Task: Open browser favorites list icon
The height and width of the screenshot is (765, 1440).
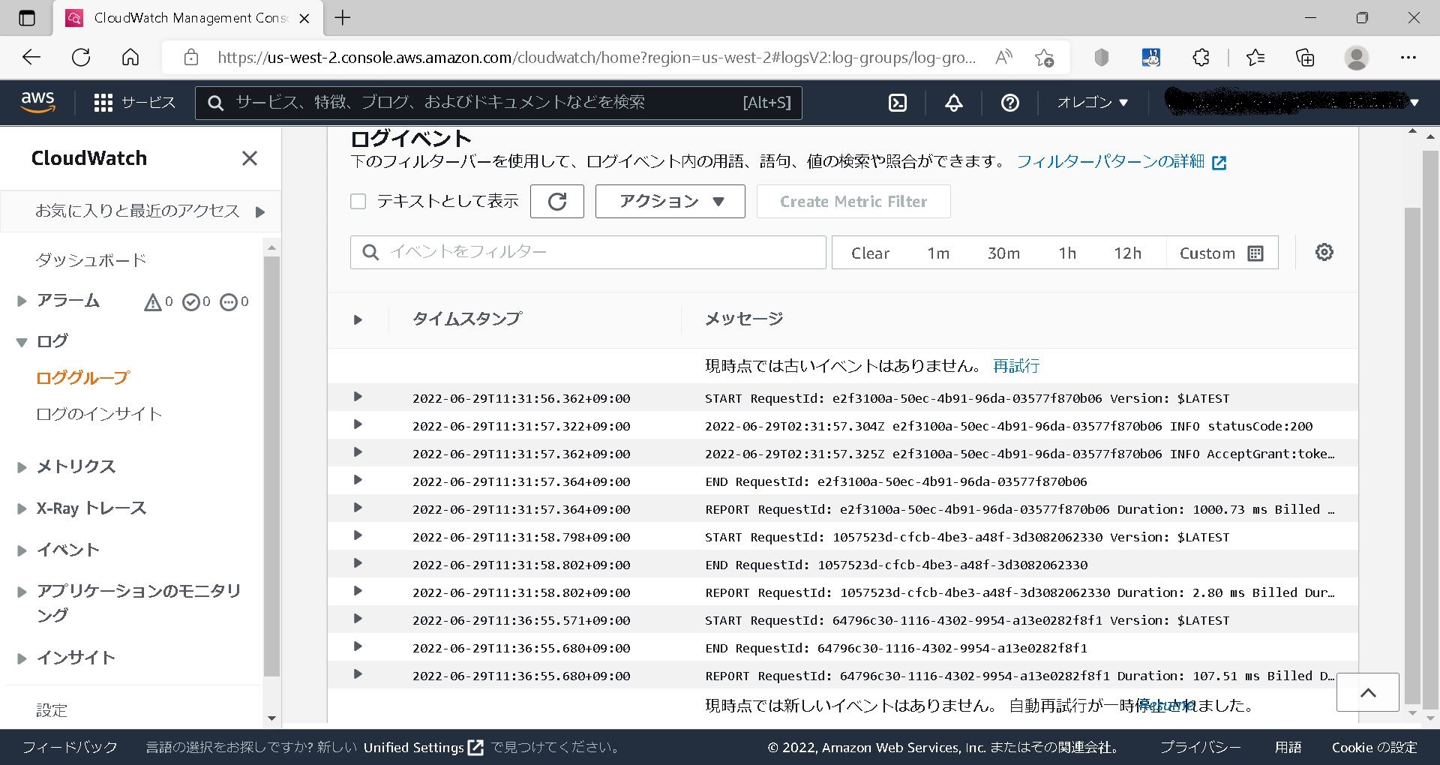Action: point(1255,58)
